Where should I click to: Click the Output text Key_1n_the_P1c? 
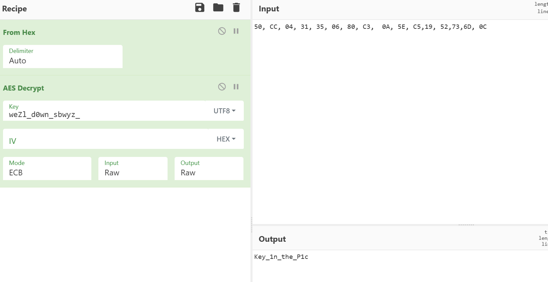(281, 257)
